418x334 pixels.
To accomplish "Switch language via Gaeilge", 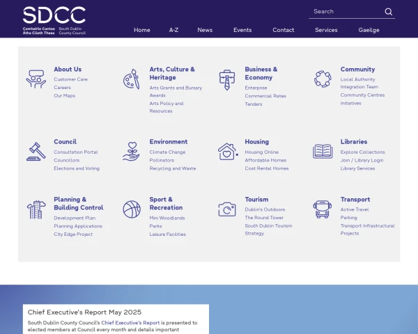I will pyautogui.click(x=369, y=30).
